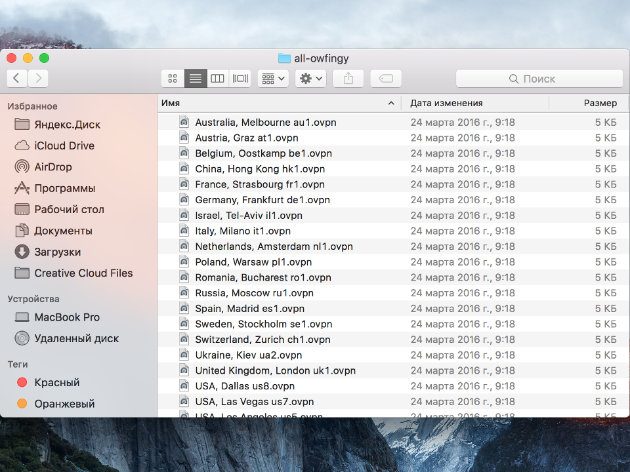Sort by Дата изменения column header
This screenshot has width=630, height=472.
[x=475, y=103]
